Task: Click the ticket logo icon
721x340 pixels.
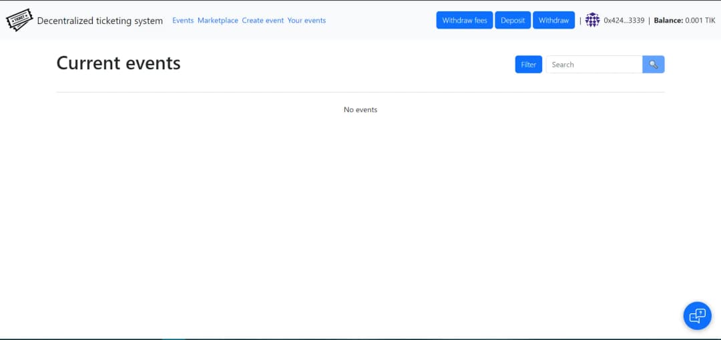Action: pos(19,20)
